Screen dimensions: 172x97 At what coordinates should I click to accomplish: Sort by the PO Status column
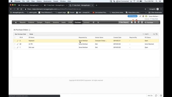[148, 37]
